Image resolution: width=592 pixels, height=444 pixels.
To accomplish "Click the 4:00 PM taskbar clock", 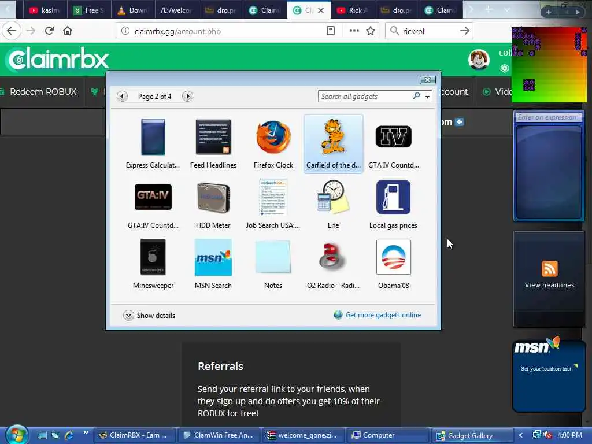I will click(x=569, y=435).
